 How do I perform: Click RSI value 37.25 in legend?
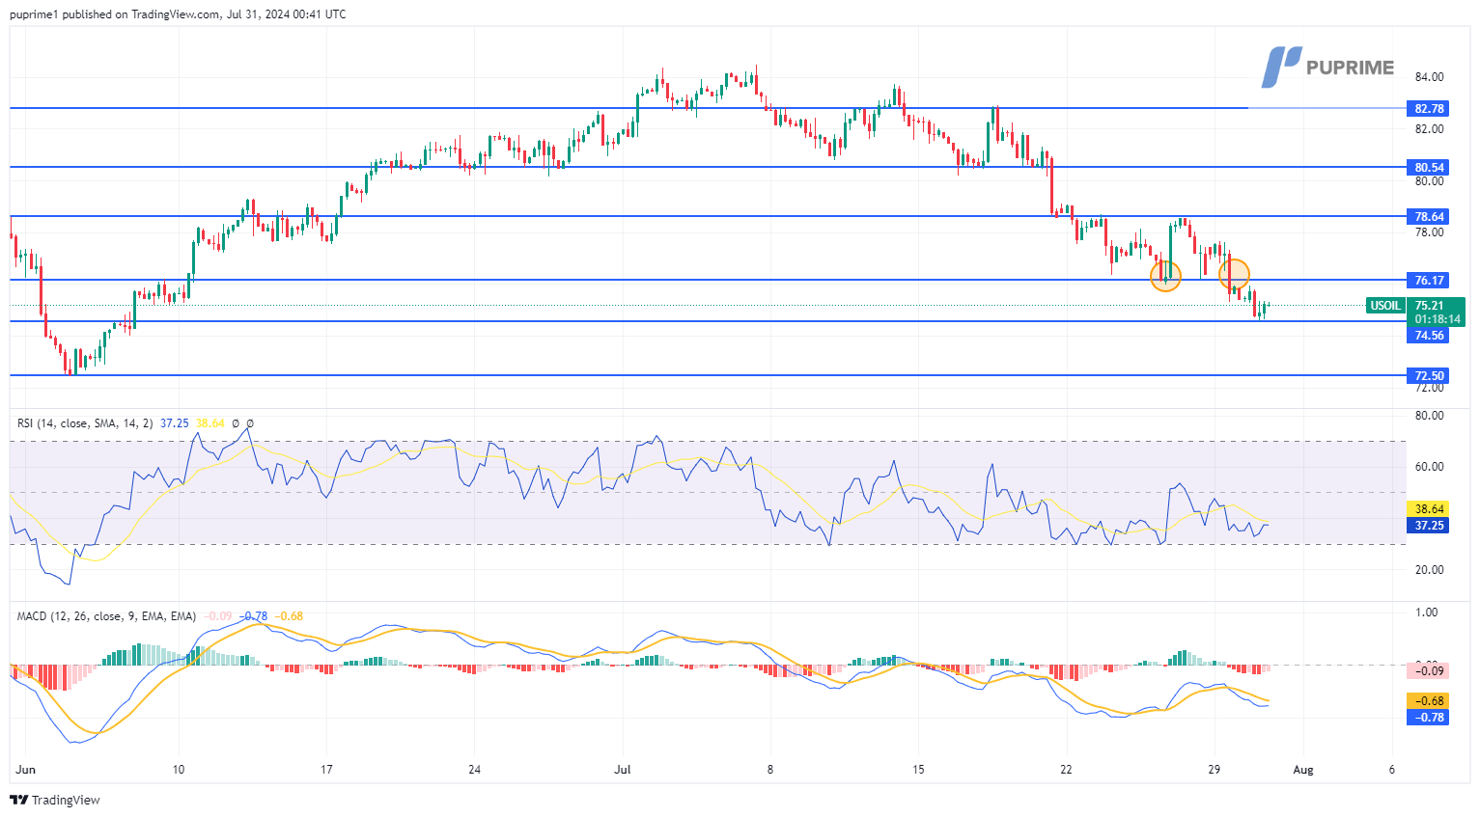coord(175,423)
